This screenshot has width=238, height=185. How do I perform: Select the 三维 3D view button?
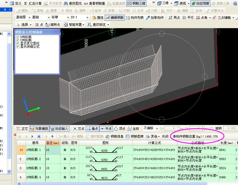point(163,3)
